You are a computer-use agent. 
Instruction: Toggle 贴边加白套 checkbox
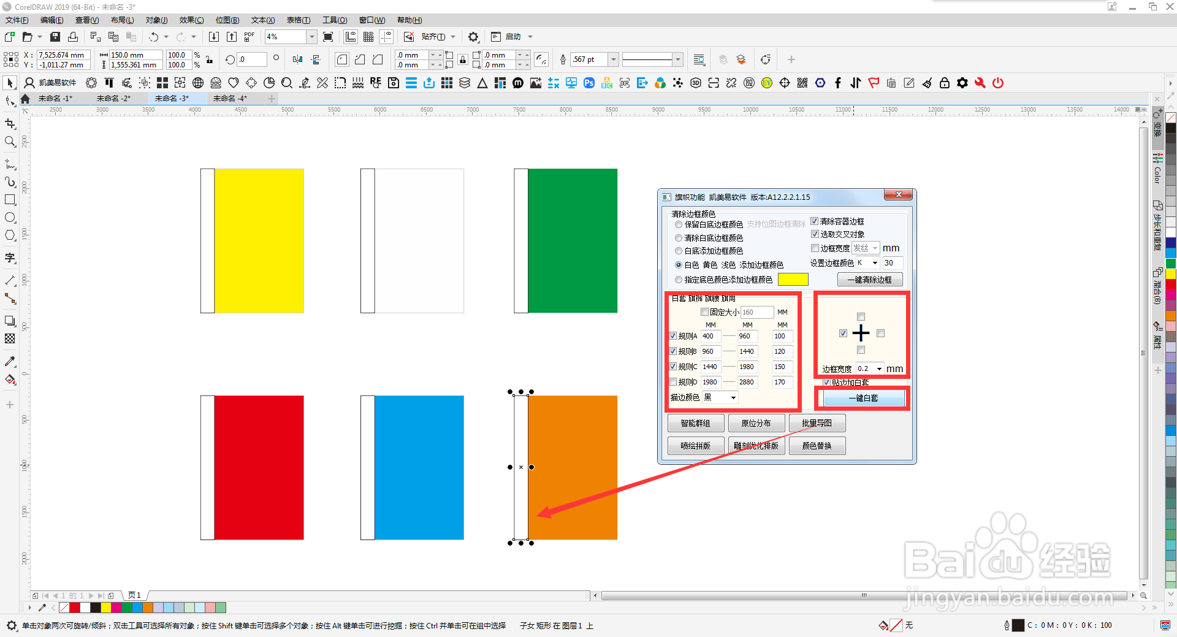[826, 383]
